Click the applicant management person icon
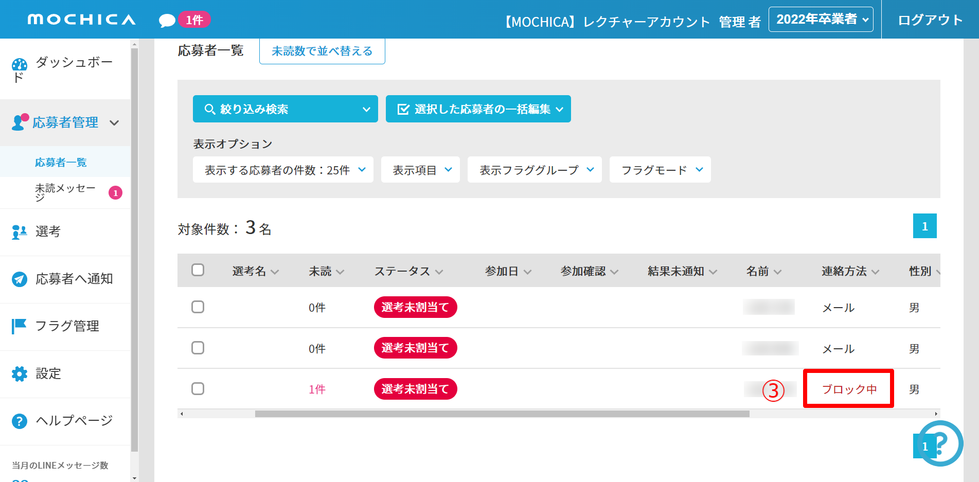 pyautogui.click(x=19, y=122)
